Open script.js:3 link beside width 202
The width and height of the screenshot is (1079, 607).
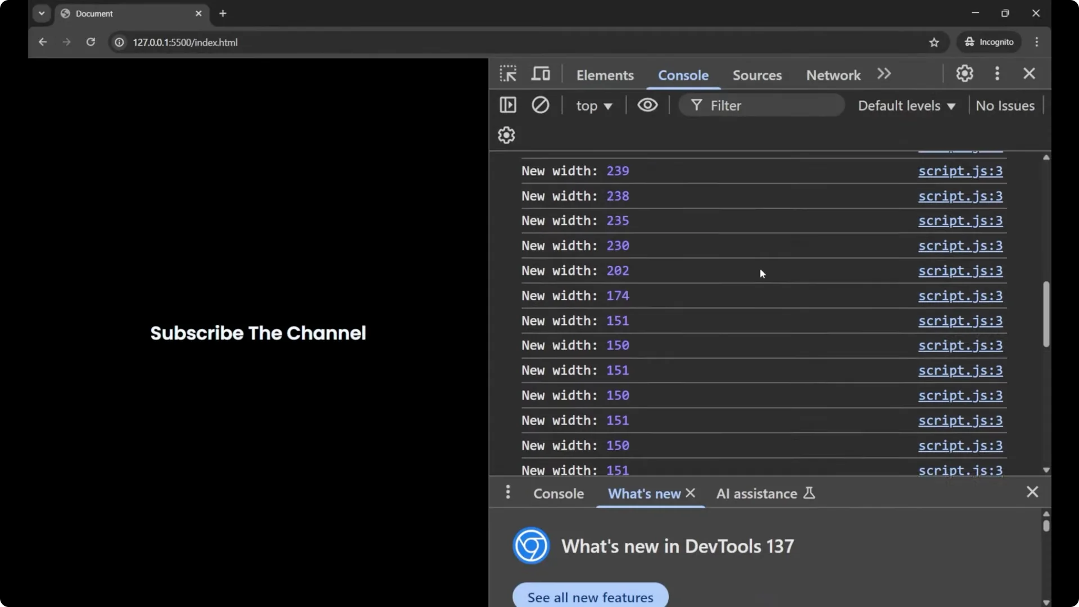pos(960,271)
